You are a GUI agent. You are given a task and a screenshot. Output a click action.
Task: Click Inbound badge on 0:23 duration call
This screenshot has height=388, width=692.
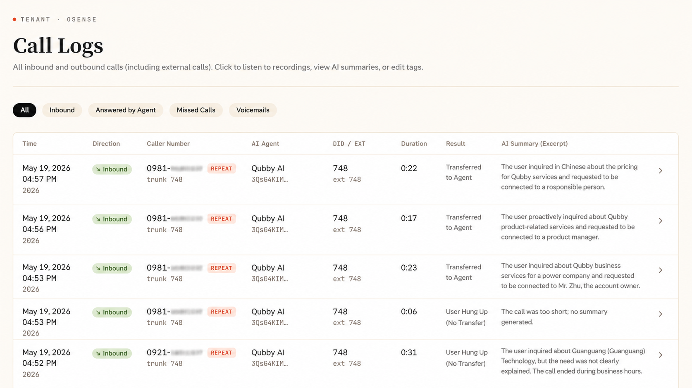[112, 268]
